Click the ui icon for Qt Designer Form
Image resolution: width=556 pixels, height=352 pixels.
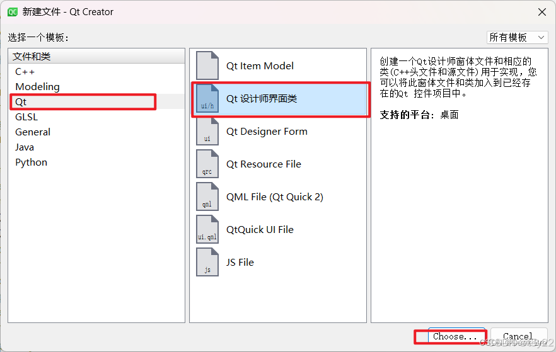coord(207,132)
